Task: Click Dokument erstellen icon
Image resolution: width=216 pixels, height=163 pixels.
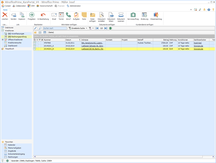Action: pos(102,15)
